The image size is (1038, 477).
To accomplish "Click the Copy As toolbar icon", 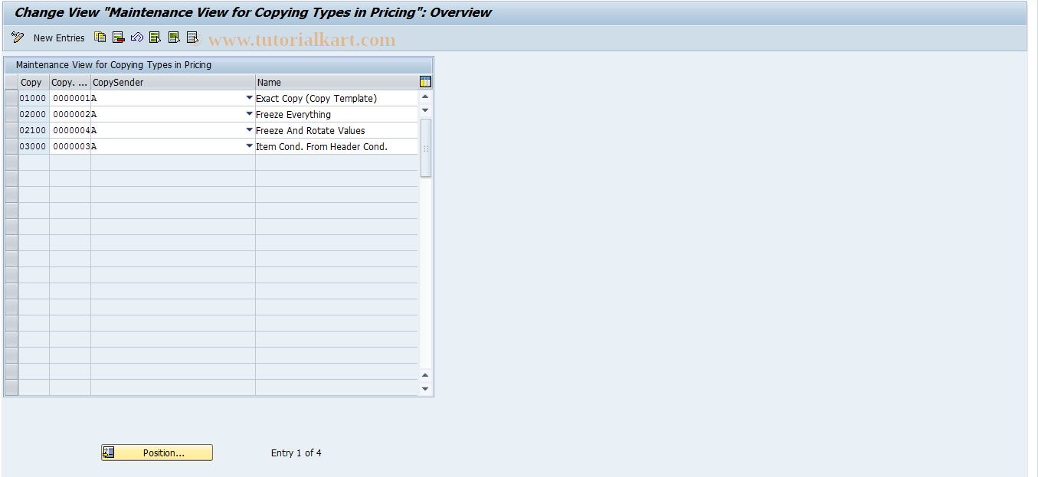I will click(x=100, y=37).
